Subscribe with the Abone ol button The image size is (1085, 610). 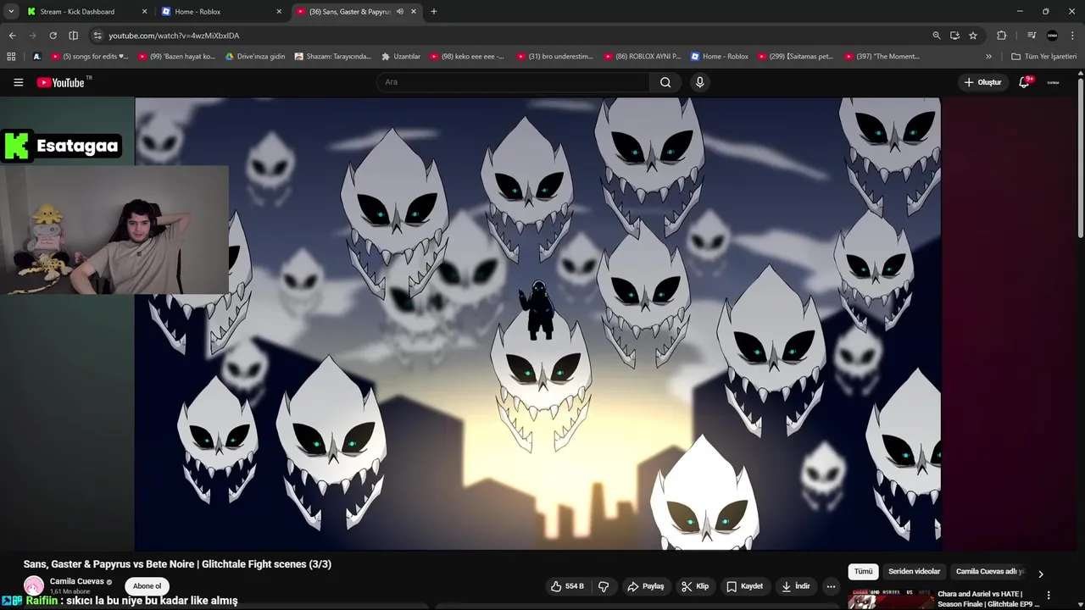coord(147,586)
